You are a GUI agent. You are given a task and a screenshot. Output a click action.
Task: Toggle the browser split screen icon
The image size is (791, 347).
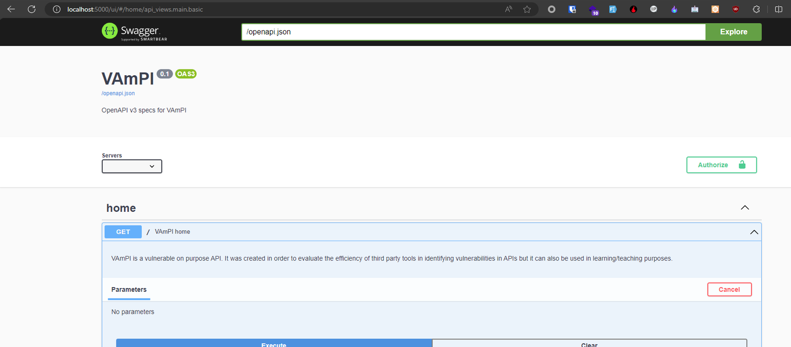coord(779,9)
